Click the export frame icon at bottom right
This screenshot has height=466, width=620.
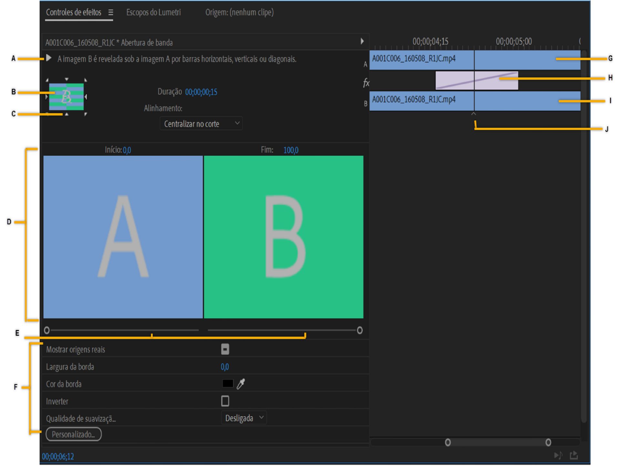574,455
